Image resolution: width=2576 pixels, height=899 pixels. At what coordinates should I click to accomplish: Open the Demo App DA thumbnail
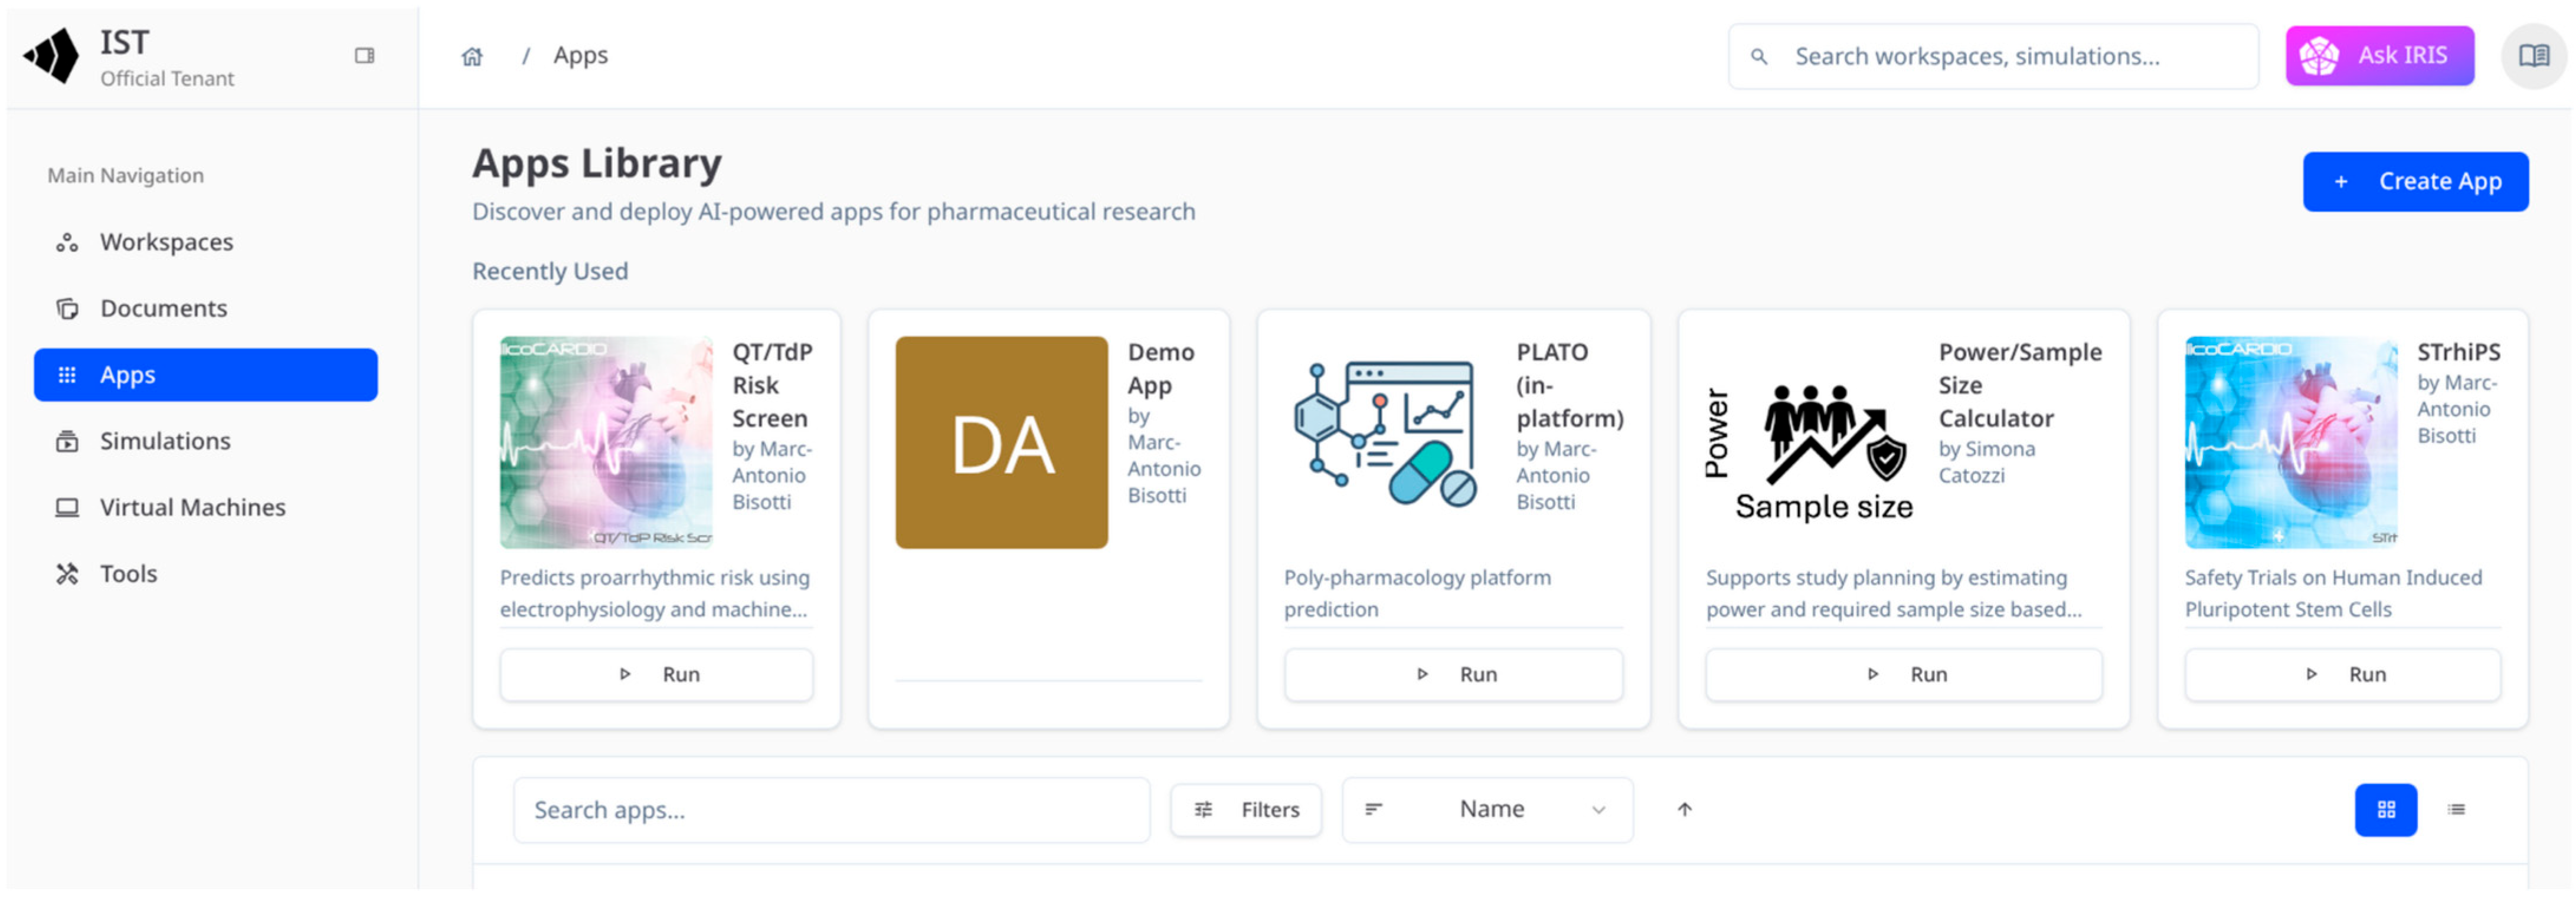(1001, 442)
